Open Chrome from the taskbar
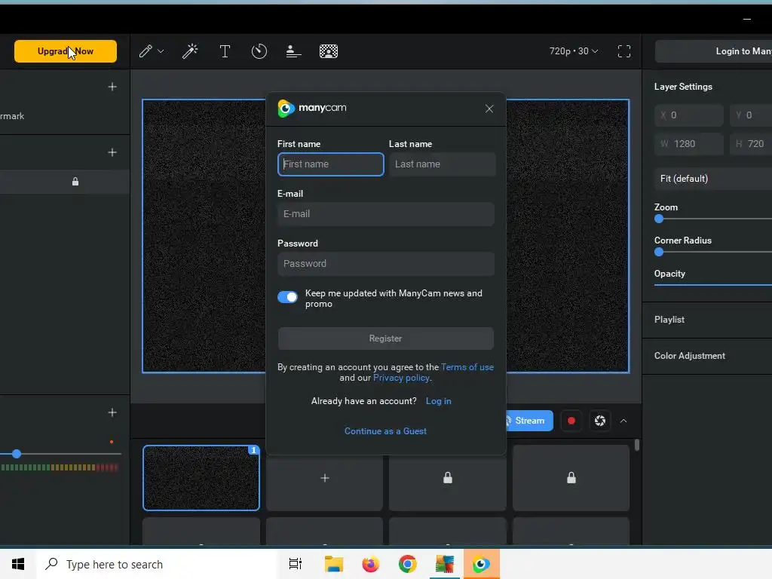The image size is (772, 579). [408, 564]
